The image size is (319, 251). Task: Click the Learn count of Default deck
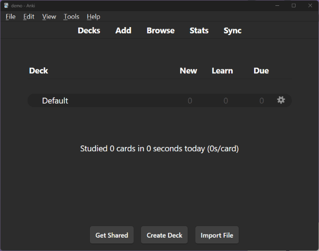coord(225,101)
